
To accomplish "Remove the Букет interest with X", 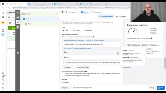I will pyautogui.click(x=117, y=52).
